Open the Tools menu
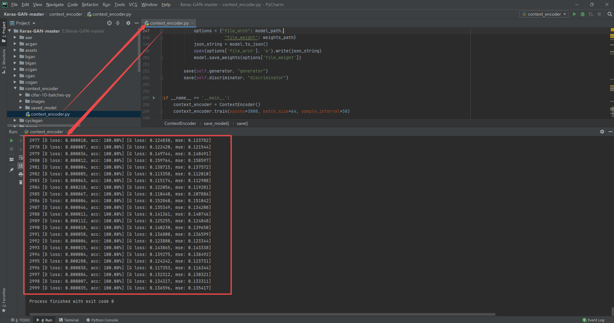614x323 pixels. (x=120, y=4)
